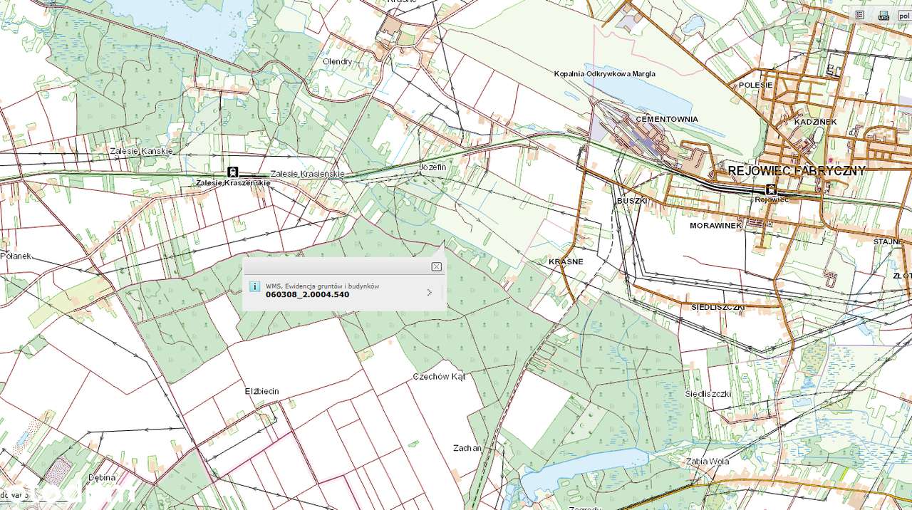Click the 'Czechów Kąt' map label

click(439, 376)
